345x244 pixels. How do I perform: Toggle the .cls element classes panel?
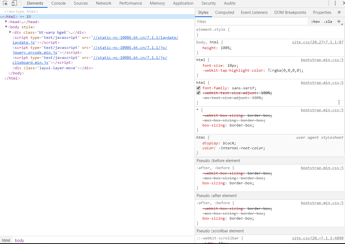click(x=328, y=21)
